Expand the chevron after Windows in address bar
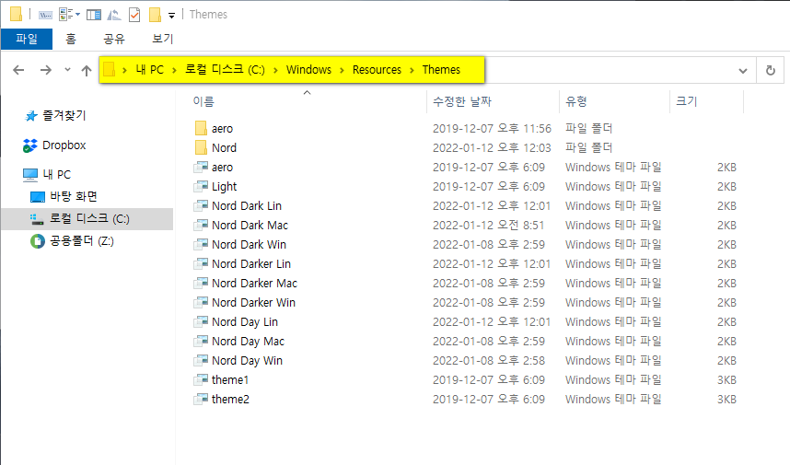This screenshot has width=790, height=465. coord(343,70)
